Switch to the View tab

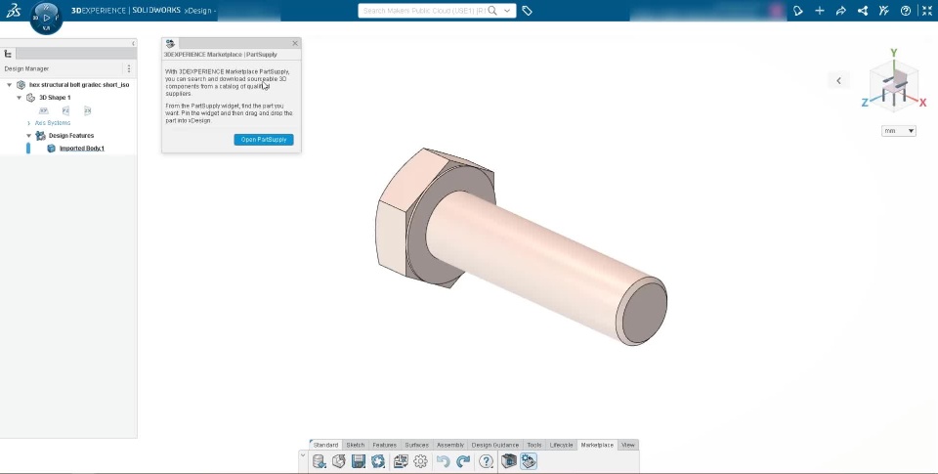tap(628, 445)
